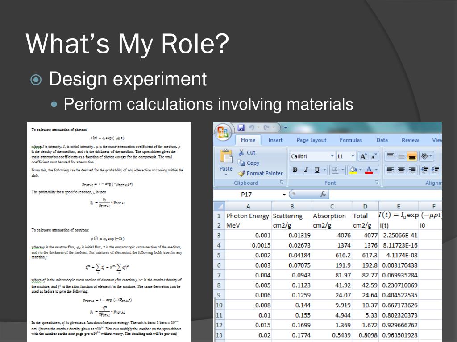457x342 pixels.
Task: Open the Name Box dropdown arrow
Action: pos(284,194)
